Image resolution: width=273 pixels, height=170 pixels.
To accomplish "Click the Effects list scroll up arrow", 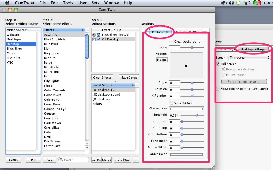I will tap(87, 143).
